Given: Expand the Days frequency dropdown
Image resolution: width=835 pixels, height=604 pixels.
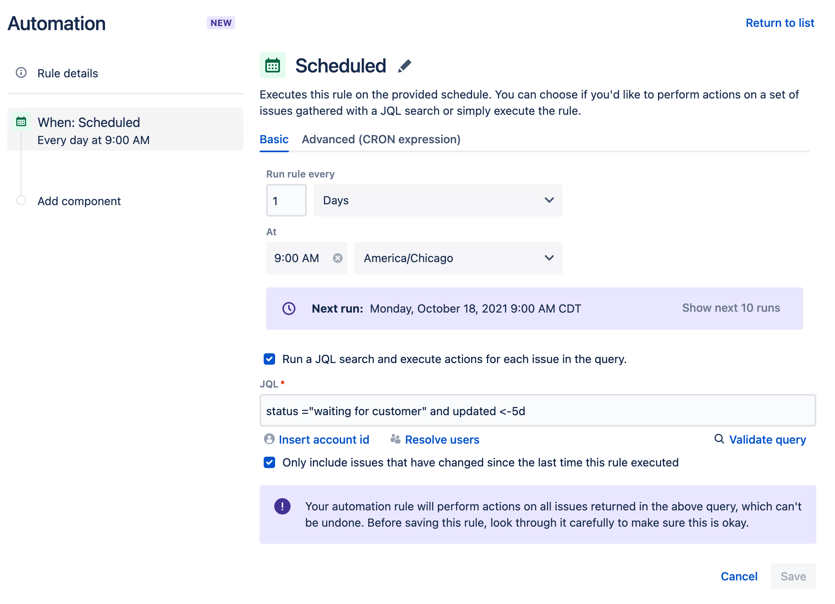Looking at the screenshot, I should click(x=436, y=200).
